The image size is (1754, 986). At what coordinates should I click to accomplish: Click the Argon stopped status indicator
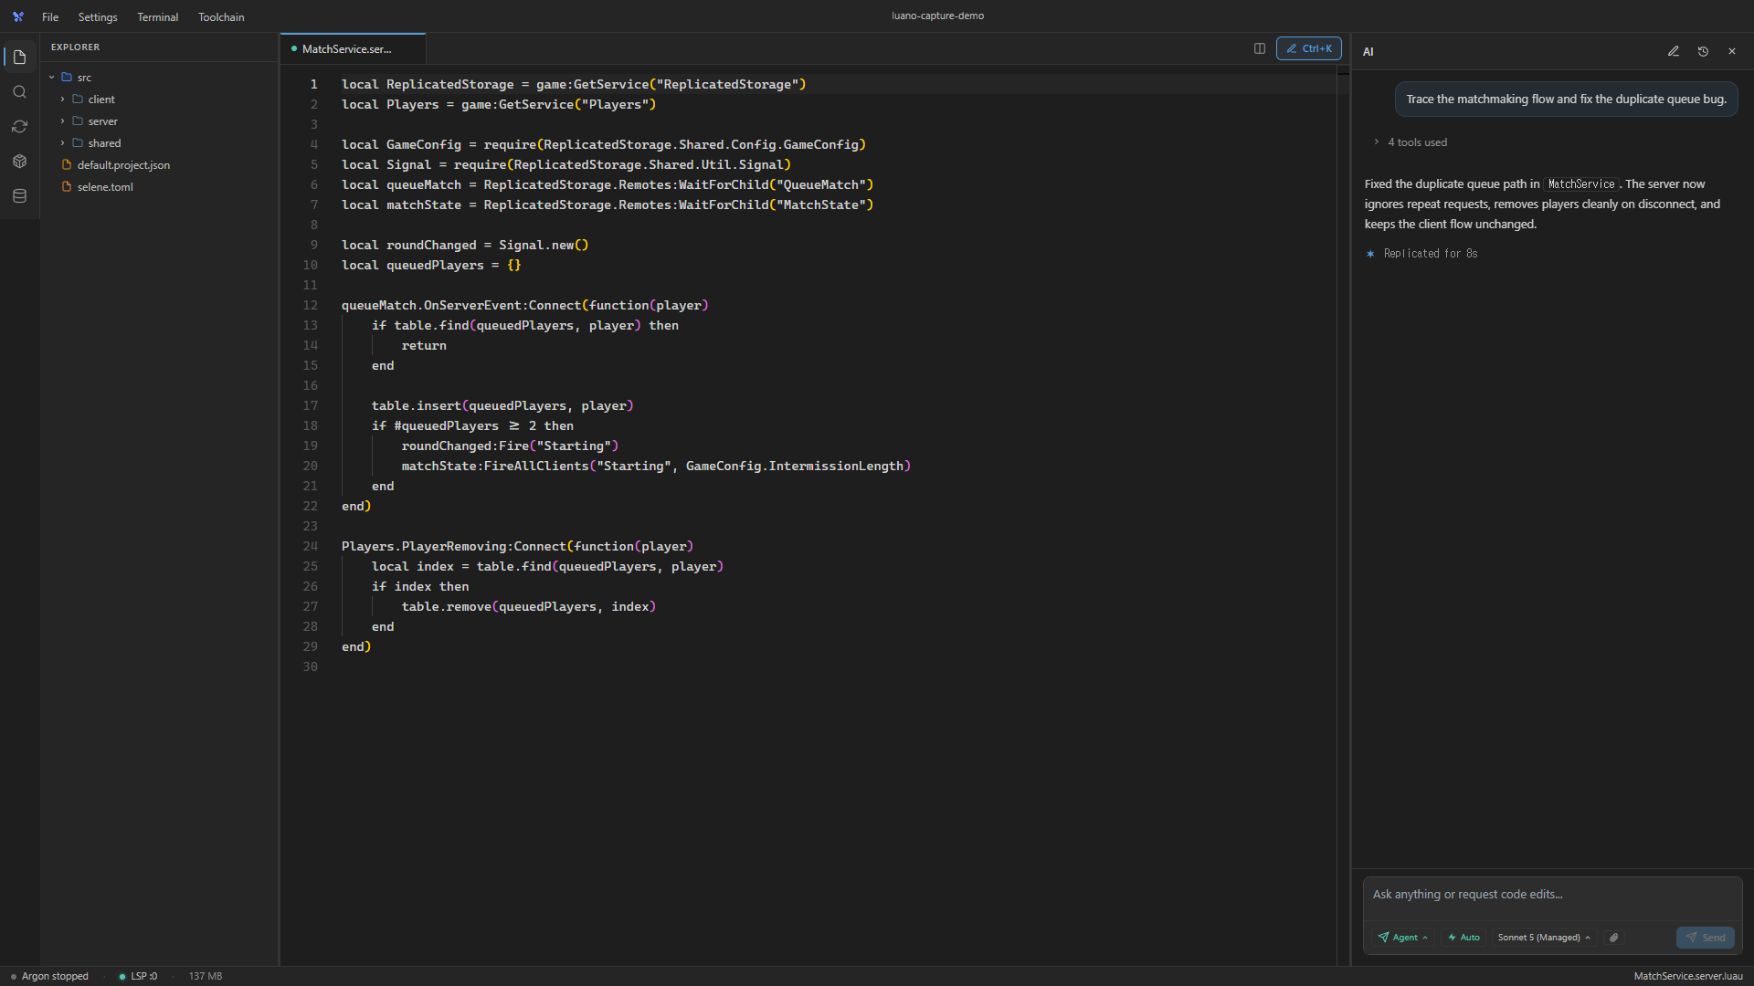[x=49, y=976]
